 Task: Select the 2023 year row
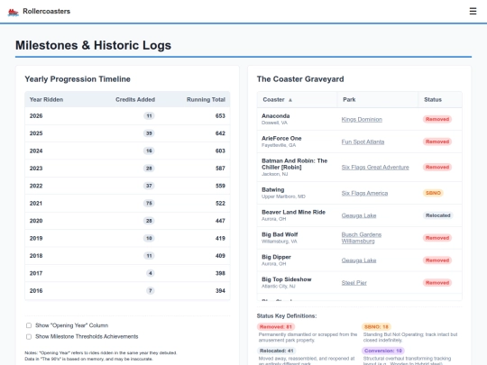point(127,169)
